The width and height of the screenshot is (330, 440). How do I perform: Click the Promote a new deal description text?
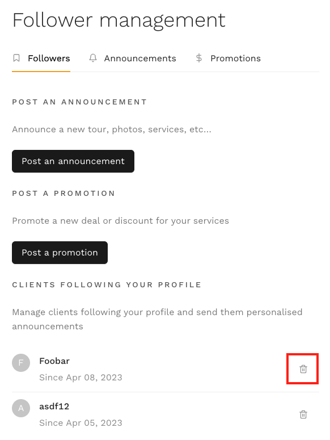[x=120, y=221]
